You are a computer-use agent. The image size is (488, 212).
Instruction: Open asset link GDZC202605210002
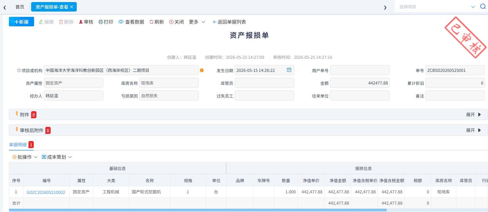[46, 192]
